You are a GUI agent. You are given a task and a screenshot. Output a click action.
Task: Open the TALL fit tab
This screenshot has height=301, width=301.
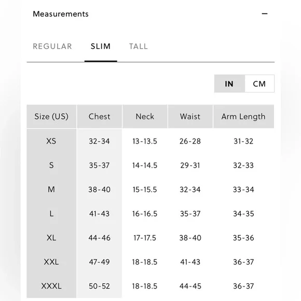click(139, 46)
